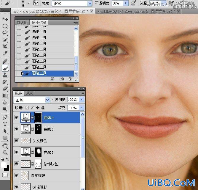Select the History Brush tool
Screen dimensions: 198x190
click(x=5, y=82)
